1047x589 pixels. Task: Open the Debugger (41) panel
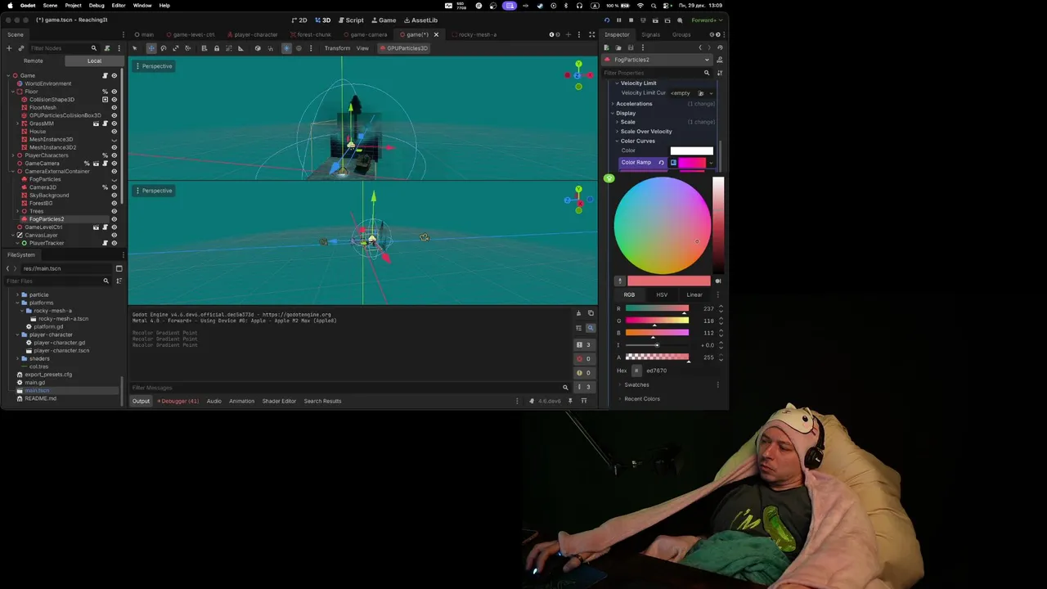(178, 401)
